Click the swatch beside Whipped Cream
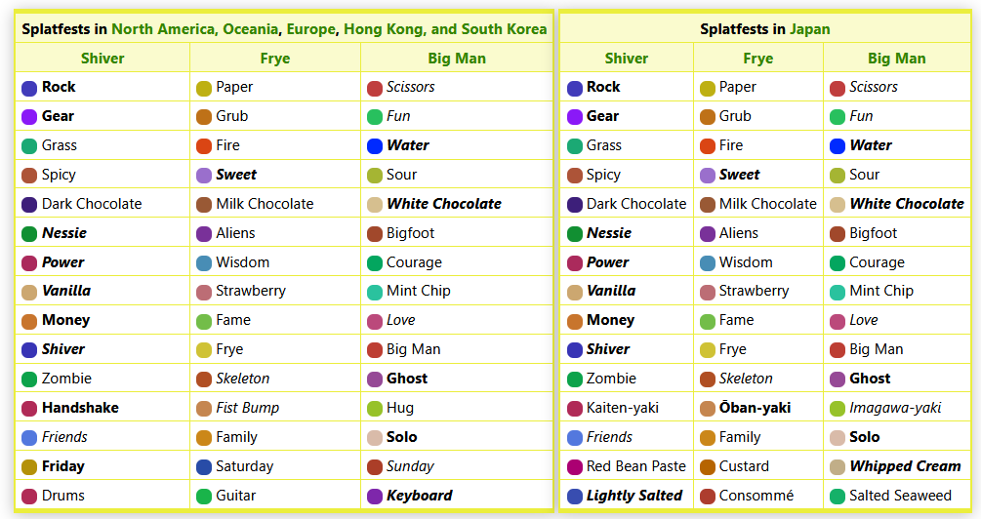The width and height of the screenshot is (981, 519). coord(837,467)
